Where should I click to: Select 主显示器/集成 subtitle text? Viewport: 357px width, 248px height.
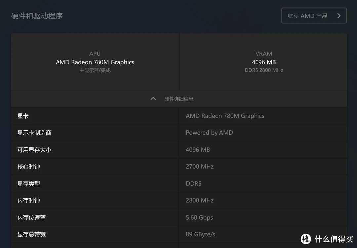tap(95, 70)
